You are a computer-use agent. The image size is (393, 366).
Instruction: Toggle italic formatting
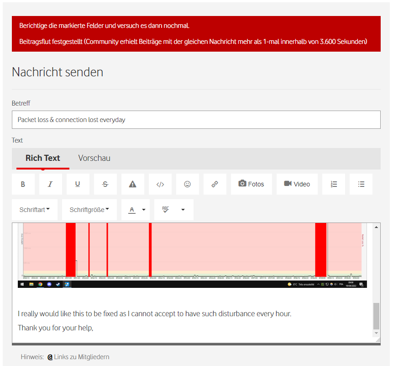[50, 184]
